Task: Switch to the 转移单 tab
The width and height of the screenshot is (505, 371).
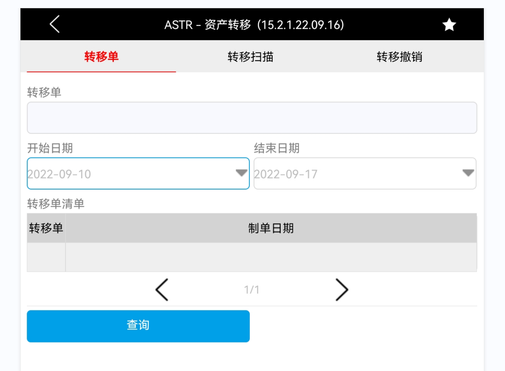Action: tap(101, 57)
